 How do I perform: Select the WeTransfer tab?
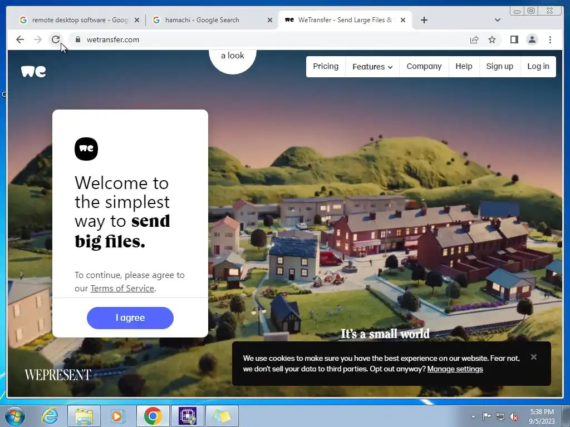coord(345,20)
